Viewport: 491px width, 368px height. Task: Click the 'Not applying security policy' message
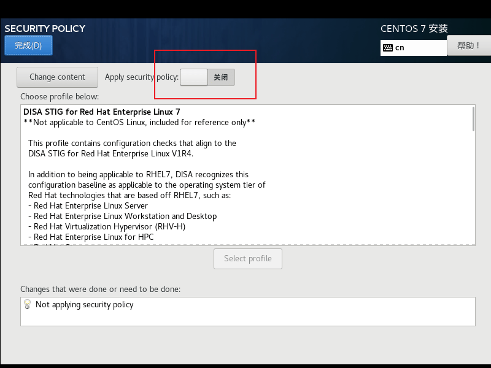click(x=84, y=305)
